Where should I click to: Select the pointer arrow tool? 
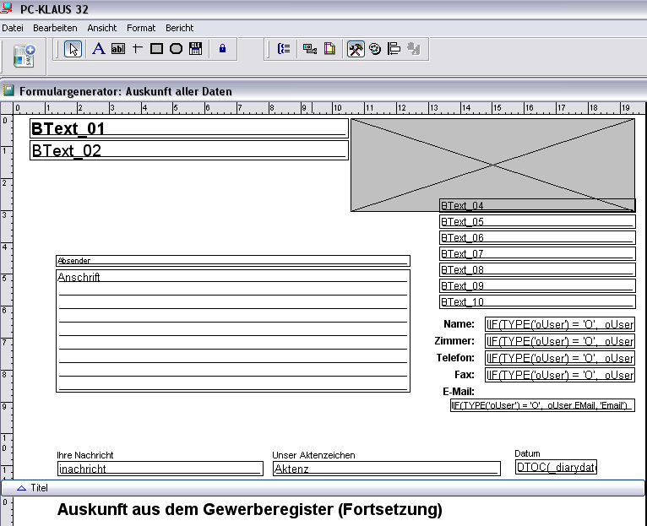[x=73, y=49]
